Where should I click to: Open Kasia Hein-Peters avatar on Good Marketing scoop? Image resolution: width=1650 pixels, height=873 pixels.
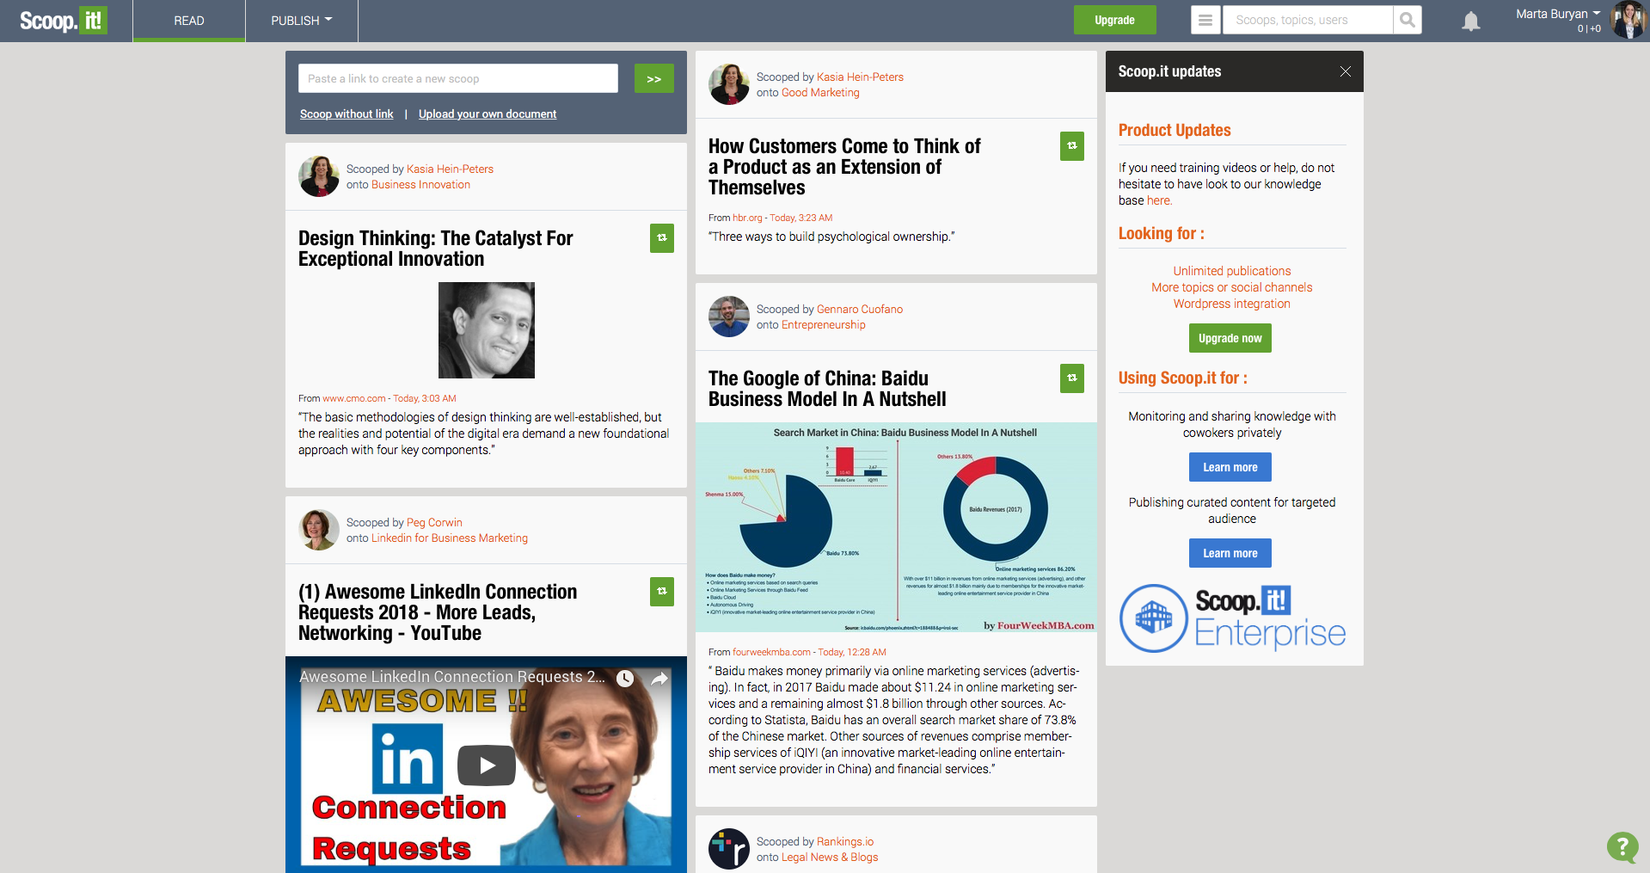click(x=729, y=84)
